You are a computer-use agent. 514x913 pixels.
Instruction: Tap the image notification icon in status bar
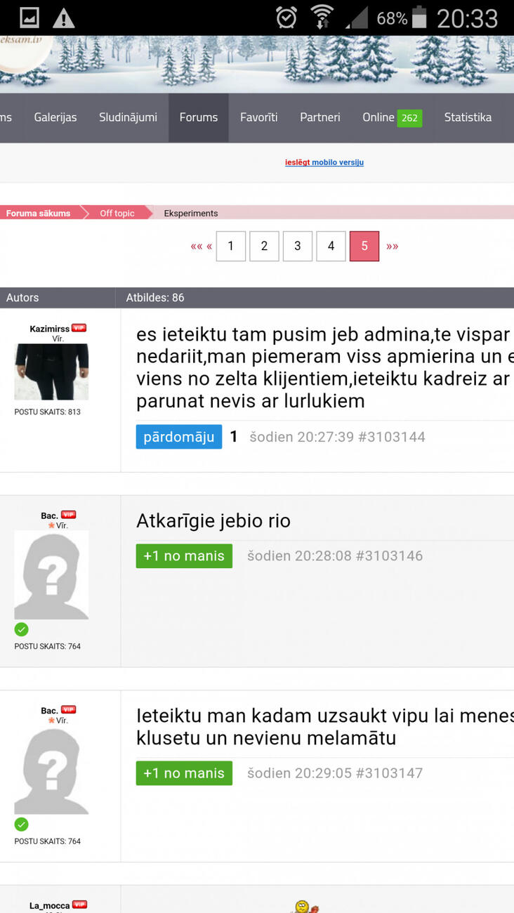point(29,18)
